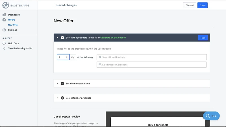Click the Dashboard chart icon

(4, 15)
